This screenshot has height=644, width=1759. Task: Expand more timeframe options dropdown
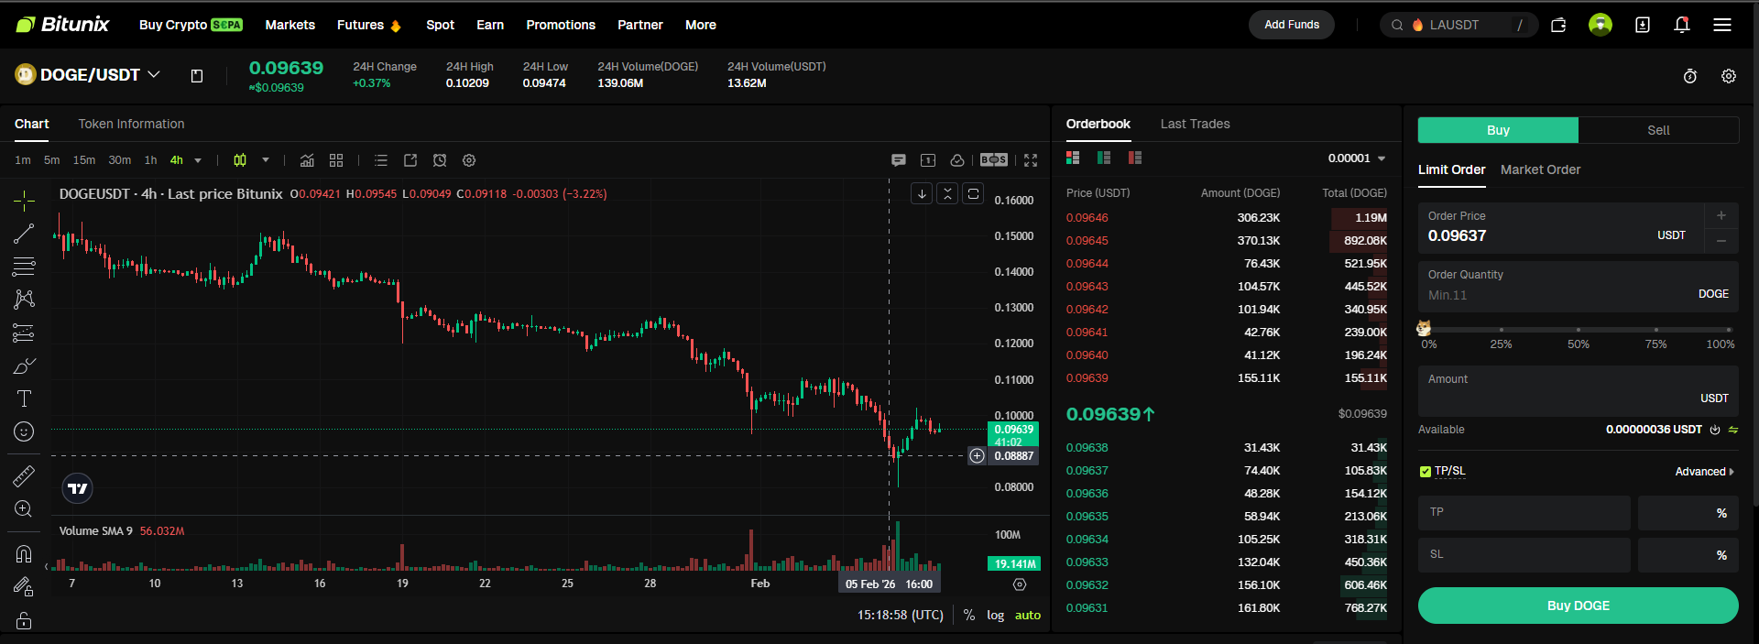click(198, 160)
